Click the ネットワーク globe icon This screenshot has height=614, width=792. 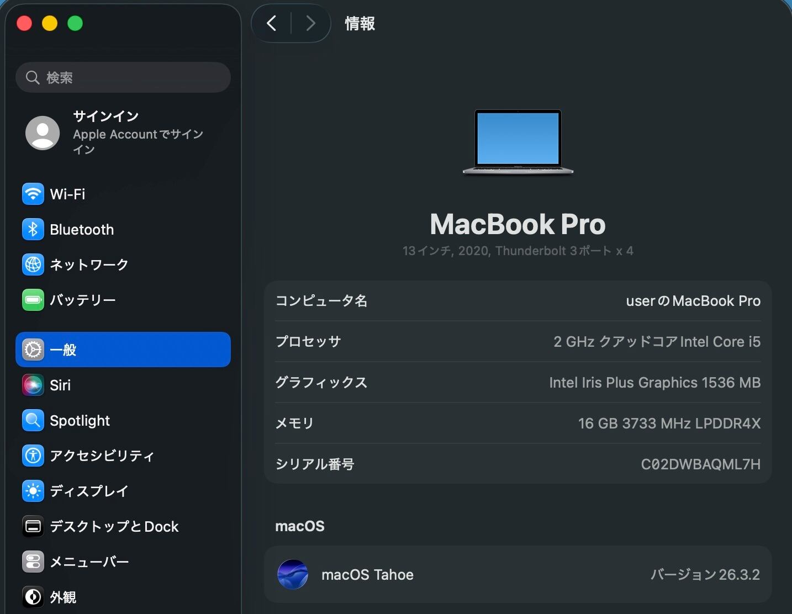click(33, 265)
